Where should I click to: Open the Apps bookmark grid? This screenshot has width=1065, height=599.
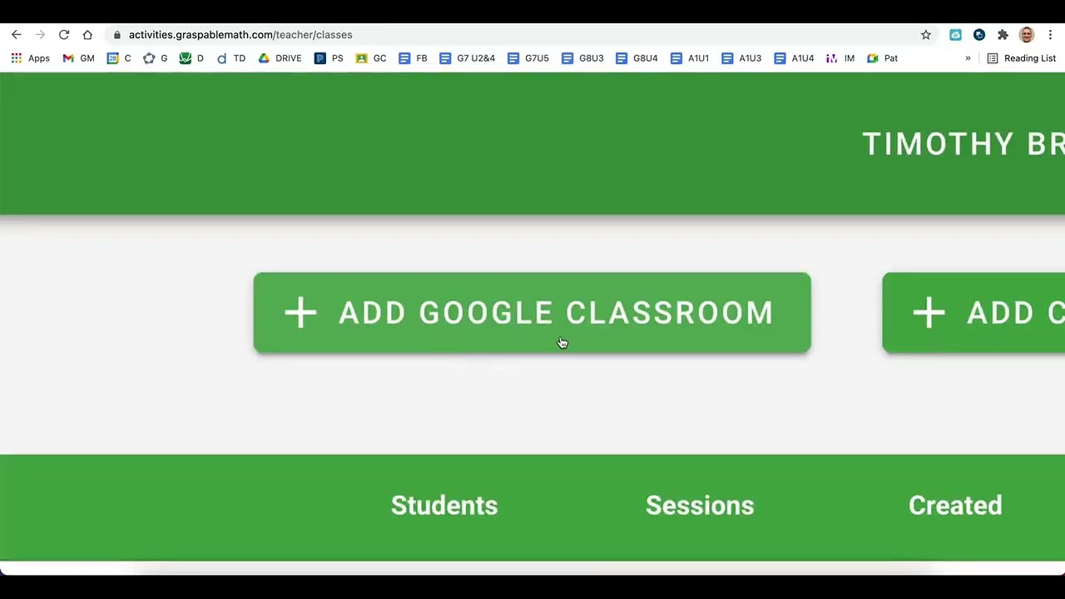pos(30,58)
